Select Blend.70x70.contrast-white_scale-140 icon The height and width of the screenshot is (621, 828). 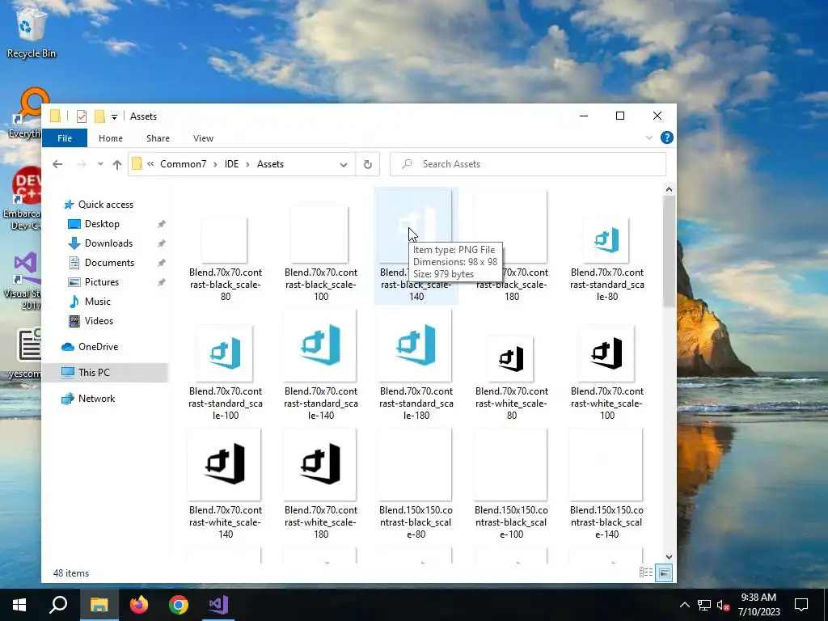[225, 464]
